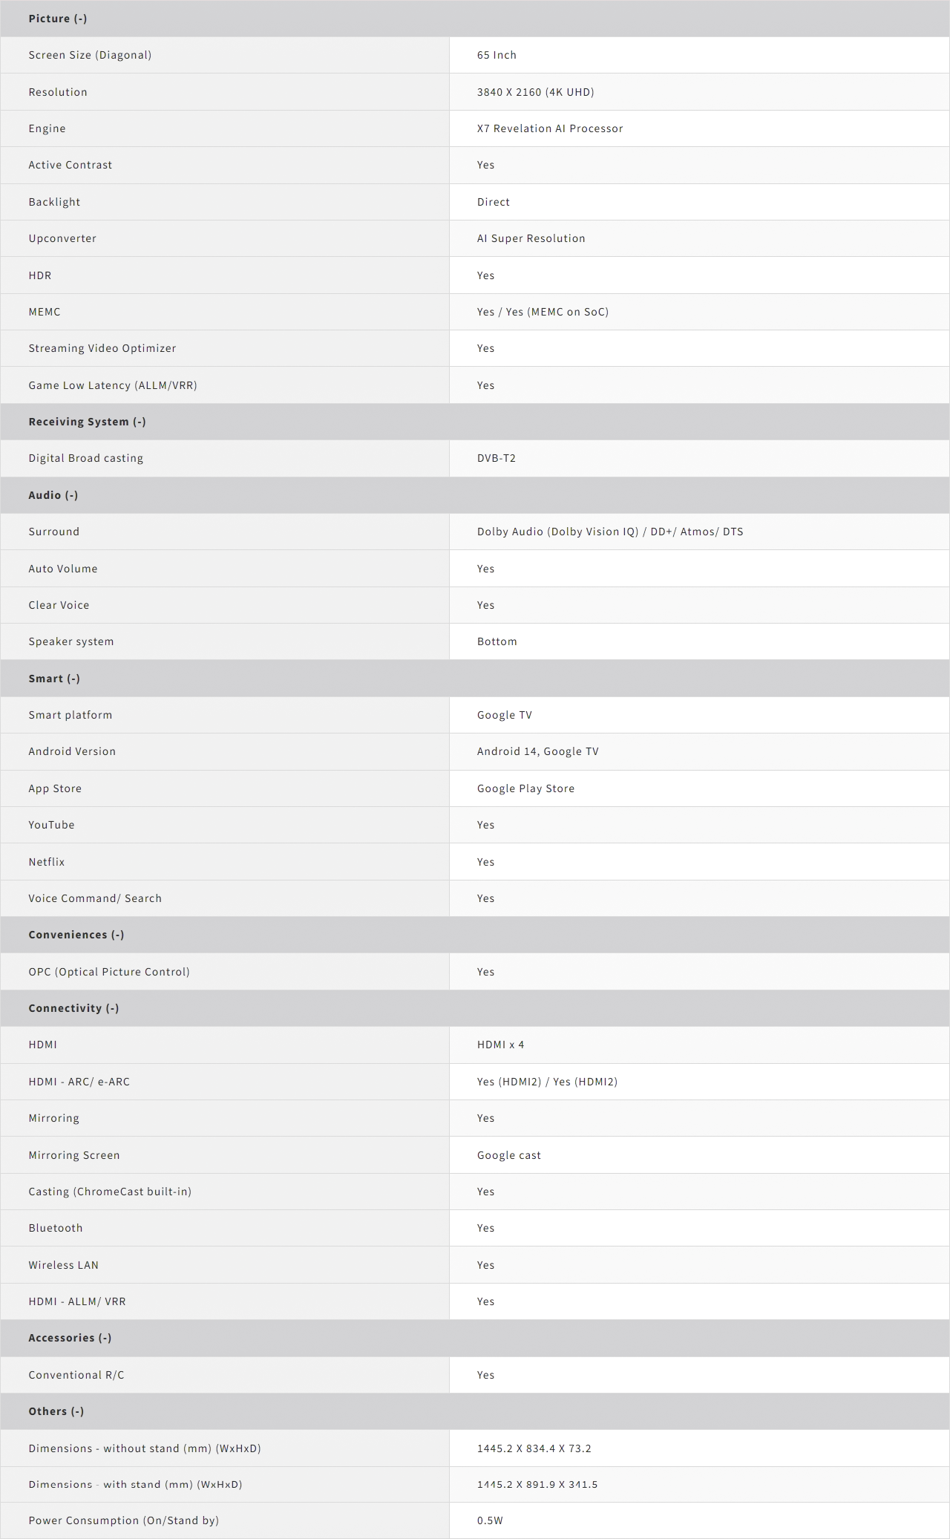Click the Power Consumption 0.5W value

(490, 1520)
